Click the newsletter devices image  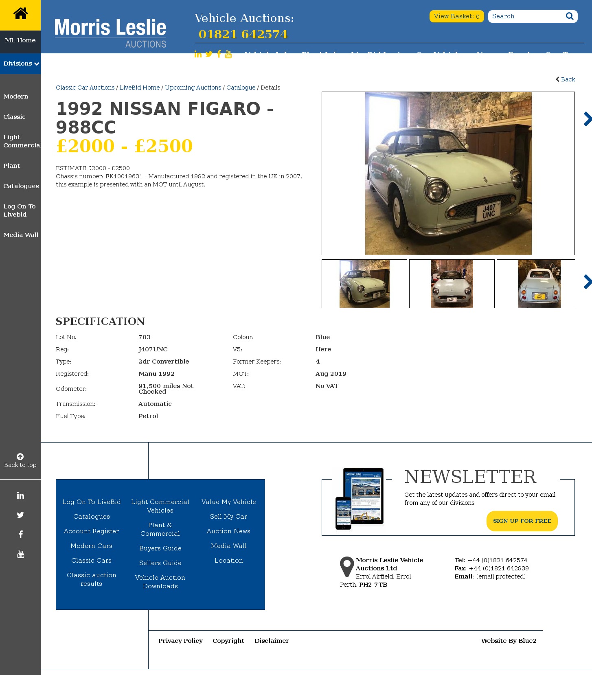(x=360, y=499)
